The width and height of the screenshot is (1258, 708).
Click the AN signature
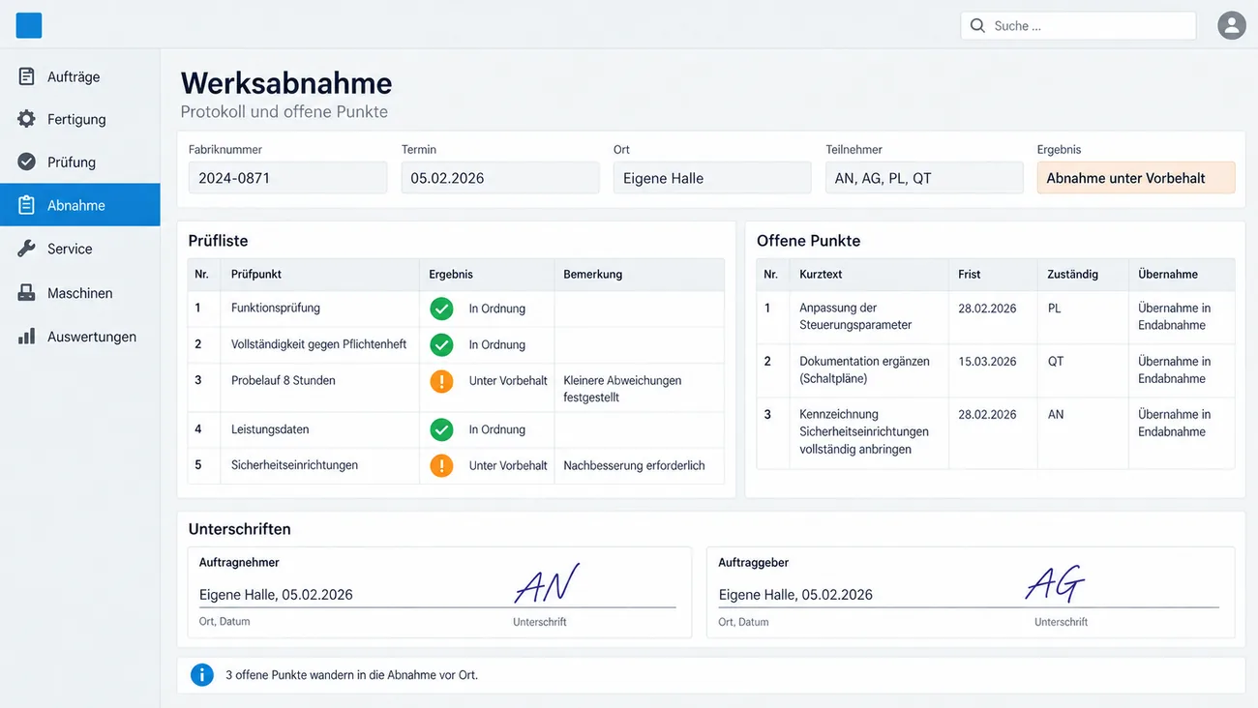pos(547,582)
